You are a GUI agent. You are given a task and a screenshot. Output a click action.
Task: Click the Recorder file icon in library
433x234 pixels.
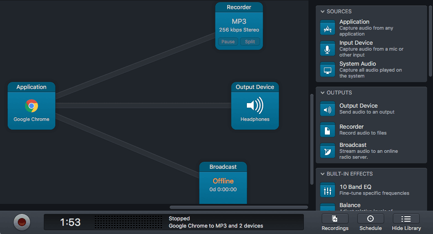[328, 130]
